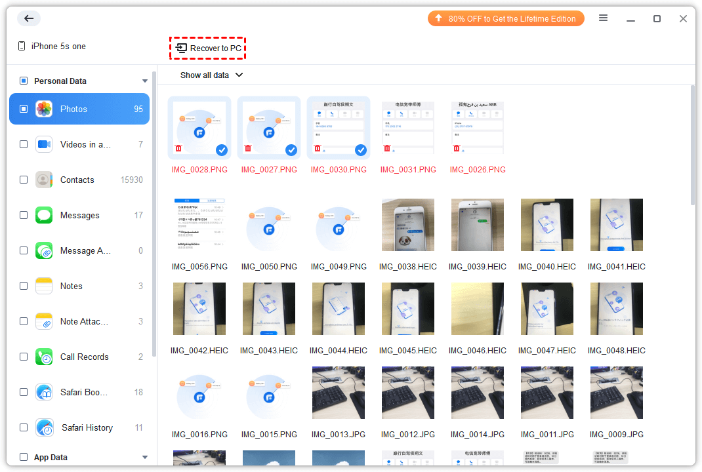This screenshot has width=702, height=472.
Task: Click the yellow Notes icon
Action: pyautogui.click(x=44, y=286)
